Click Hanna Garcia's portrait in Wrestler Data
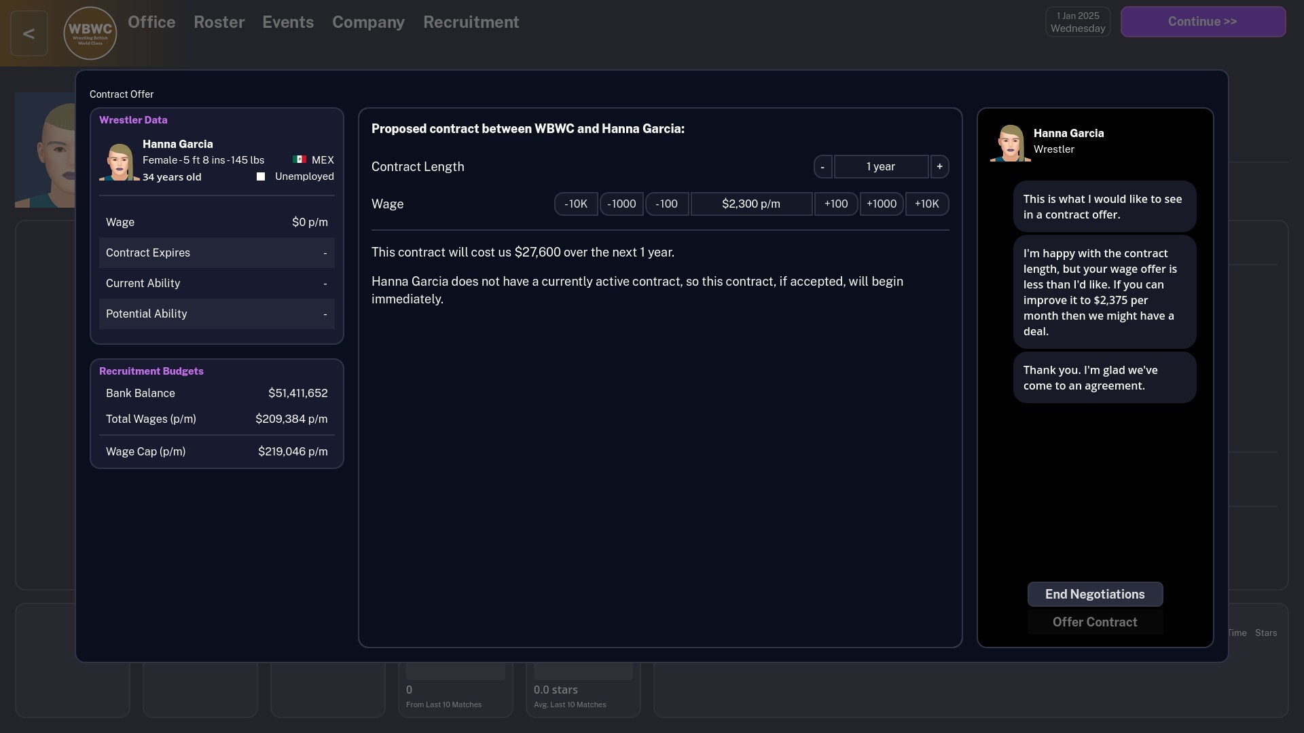Viewport: 1304px width, 733px height. point(120,162)
